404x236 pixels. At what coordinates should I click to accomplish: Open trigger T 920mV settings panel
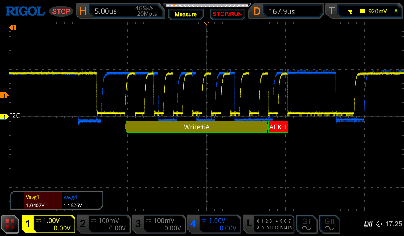(364, 11)
